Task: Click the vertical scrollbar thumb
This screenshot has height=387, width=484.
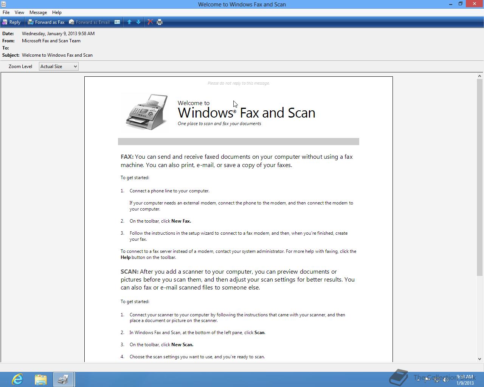Action: click(x=480, y=177)
